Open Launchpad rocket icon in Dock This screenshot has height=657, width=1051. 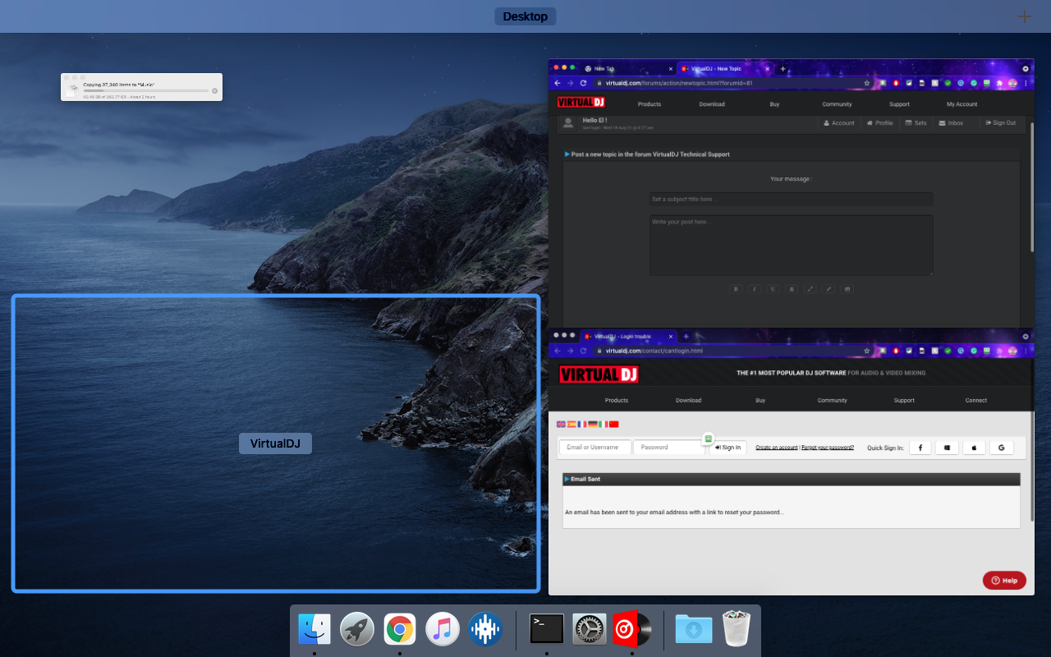357,630
